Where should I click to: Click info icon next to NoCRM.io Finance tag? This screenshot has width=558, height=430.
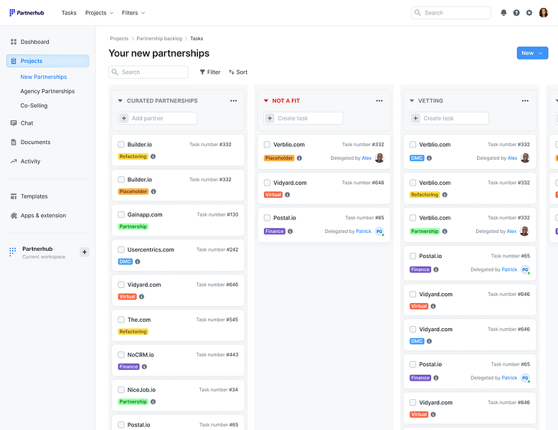tap(144, 367)
